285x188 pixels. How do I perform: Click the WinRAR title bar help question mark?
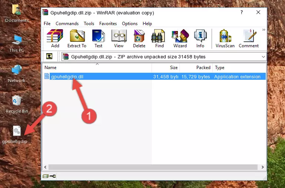242,12
